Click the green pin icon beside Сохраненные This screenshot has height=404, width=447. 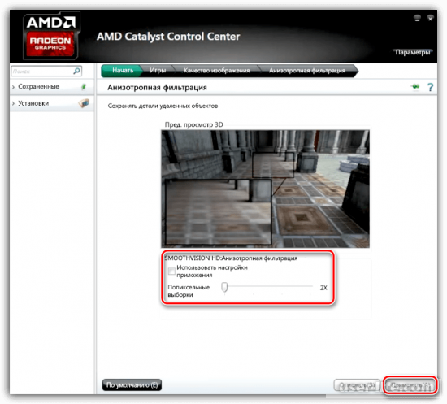tap(84, 87)
